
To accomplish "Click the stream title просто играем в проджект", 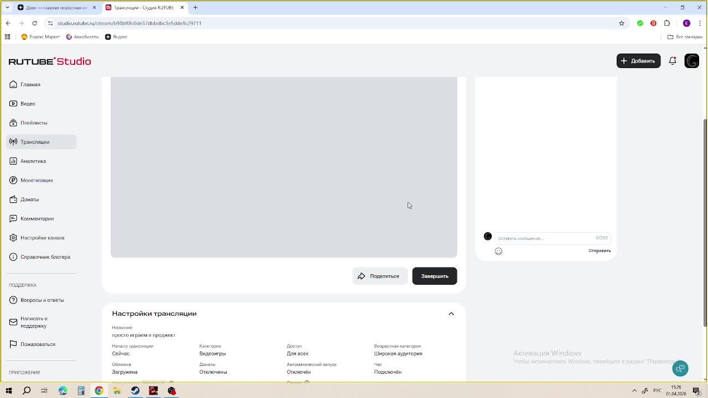I will point(144,335).
